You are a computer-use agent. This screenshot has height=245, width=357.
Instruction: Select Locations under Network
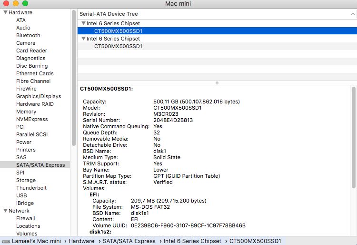click(x=28, y=226)
